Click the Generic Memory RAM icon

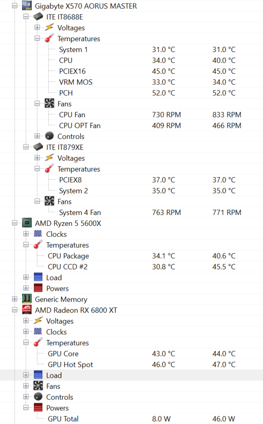point(27,299)
